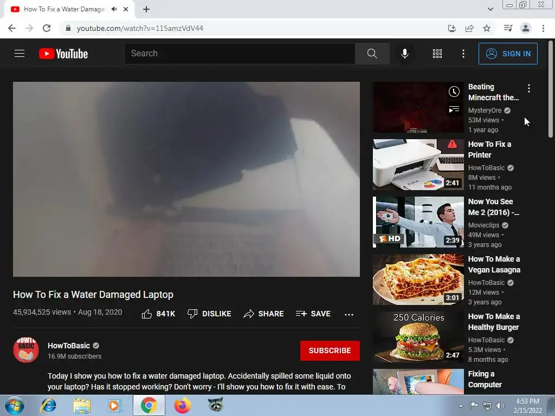Open the tab search chevron
555x416 pixels.
pyautogui.click(x=490, y=9)
